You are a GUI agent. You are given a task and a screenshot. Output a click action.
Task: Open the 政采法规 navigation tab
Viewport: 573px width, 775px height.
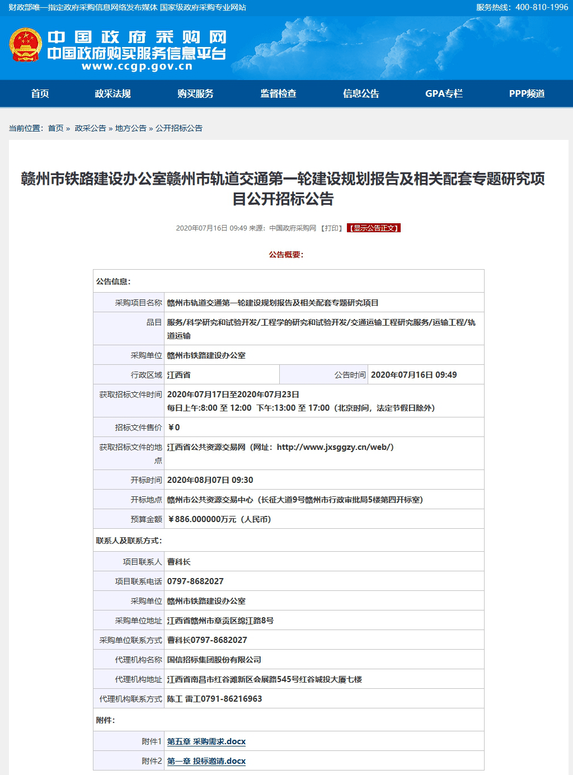[x=112, y=93]
